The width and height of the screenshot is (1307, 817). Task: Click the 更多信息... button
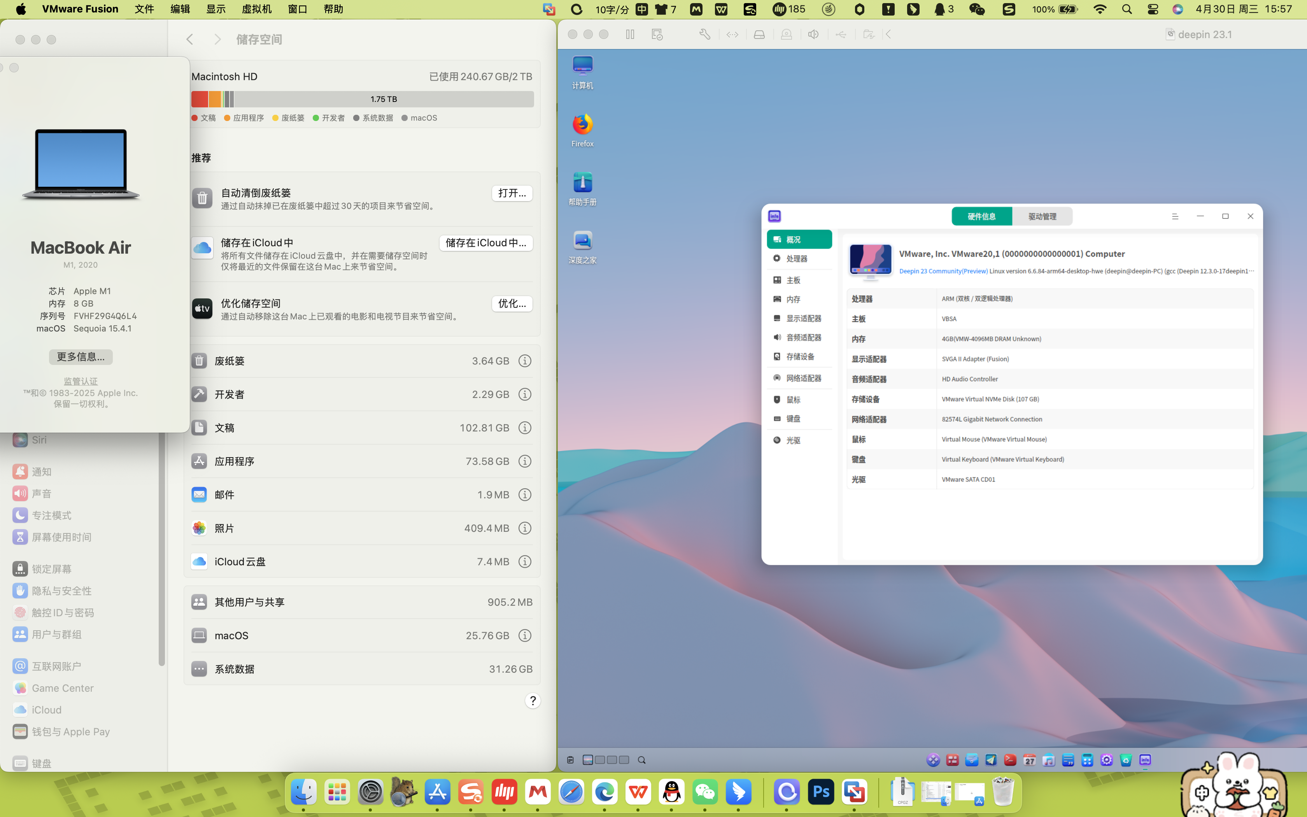pyautogui.click(x=81, y=357)
